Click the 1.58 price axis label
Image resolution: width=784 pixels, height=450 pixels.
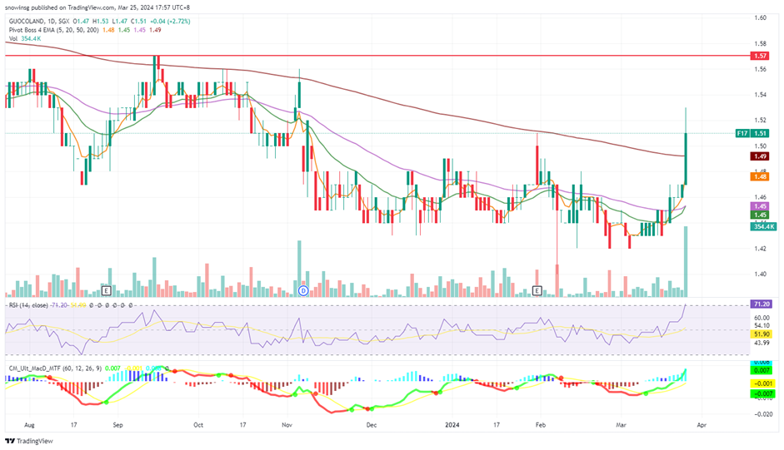(x=760, y=44)
